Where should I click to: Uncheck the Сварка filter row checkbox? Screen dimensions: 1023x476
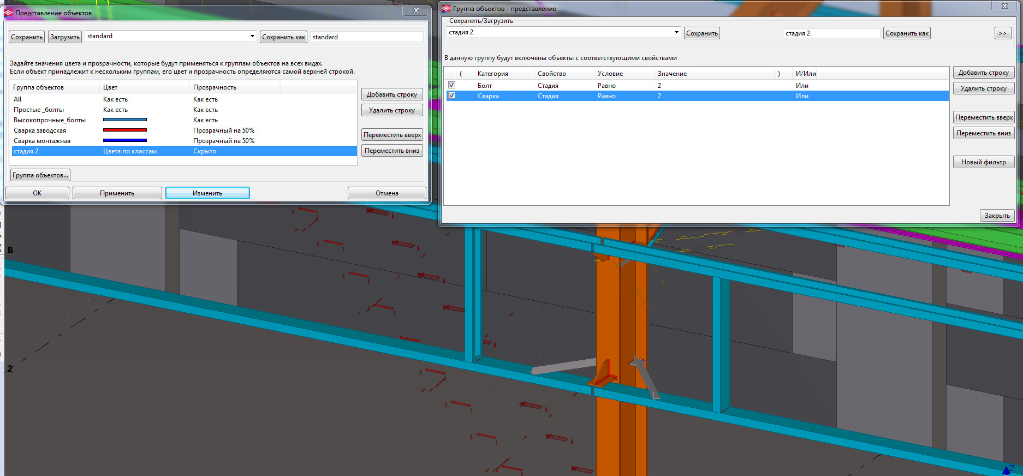click(451, 96)
